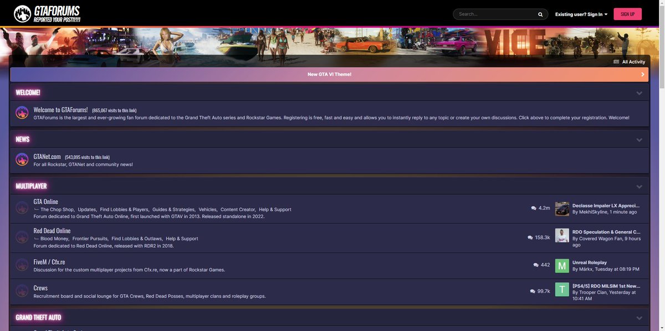This screenshot has width=665, height=331.
Task: Open the Crews forum title
Action: coord(40,288)
